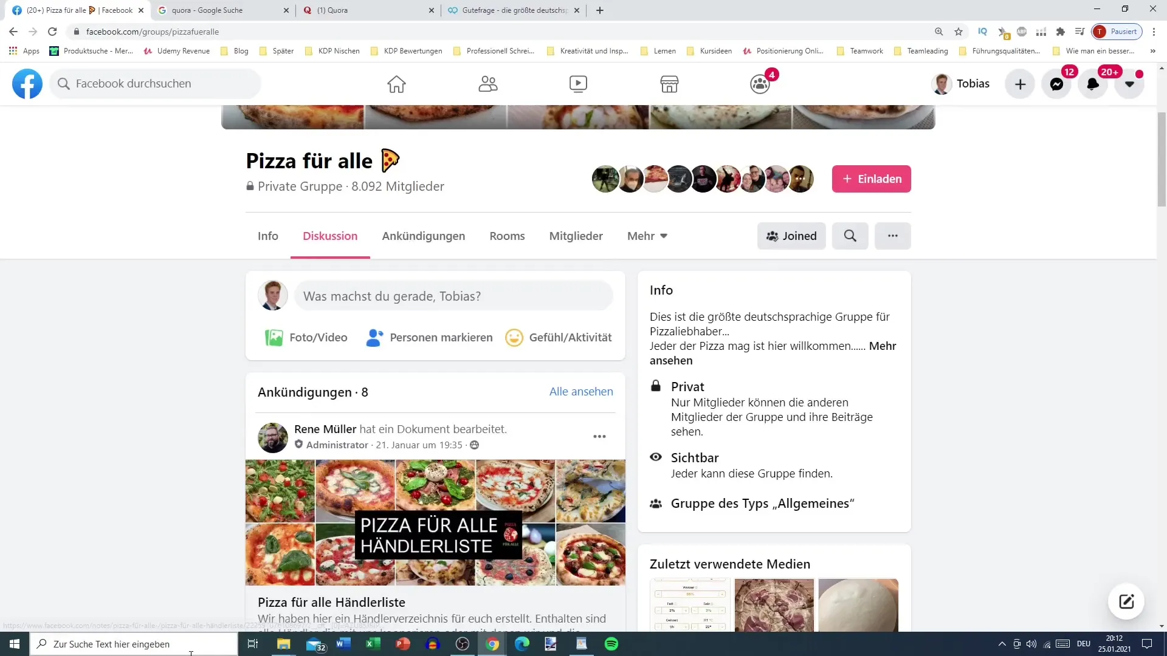Open the Rooms tab
Viewport: 1167px width, 656px height.
507,236
